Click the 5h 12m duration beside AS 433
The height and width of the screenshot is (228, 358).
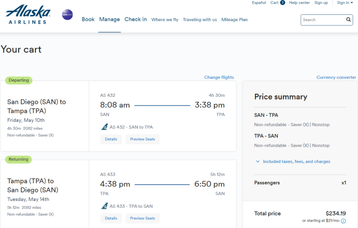pyautogui.click(x=217, y=175)
